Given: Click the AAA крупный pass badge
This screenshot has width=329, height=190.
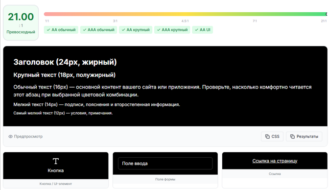Looking at the screenshot, I should pos(172,30).
